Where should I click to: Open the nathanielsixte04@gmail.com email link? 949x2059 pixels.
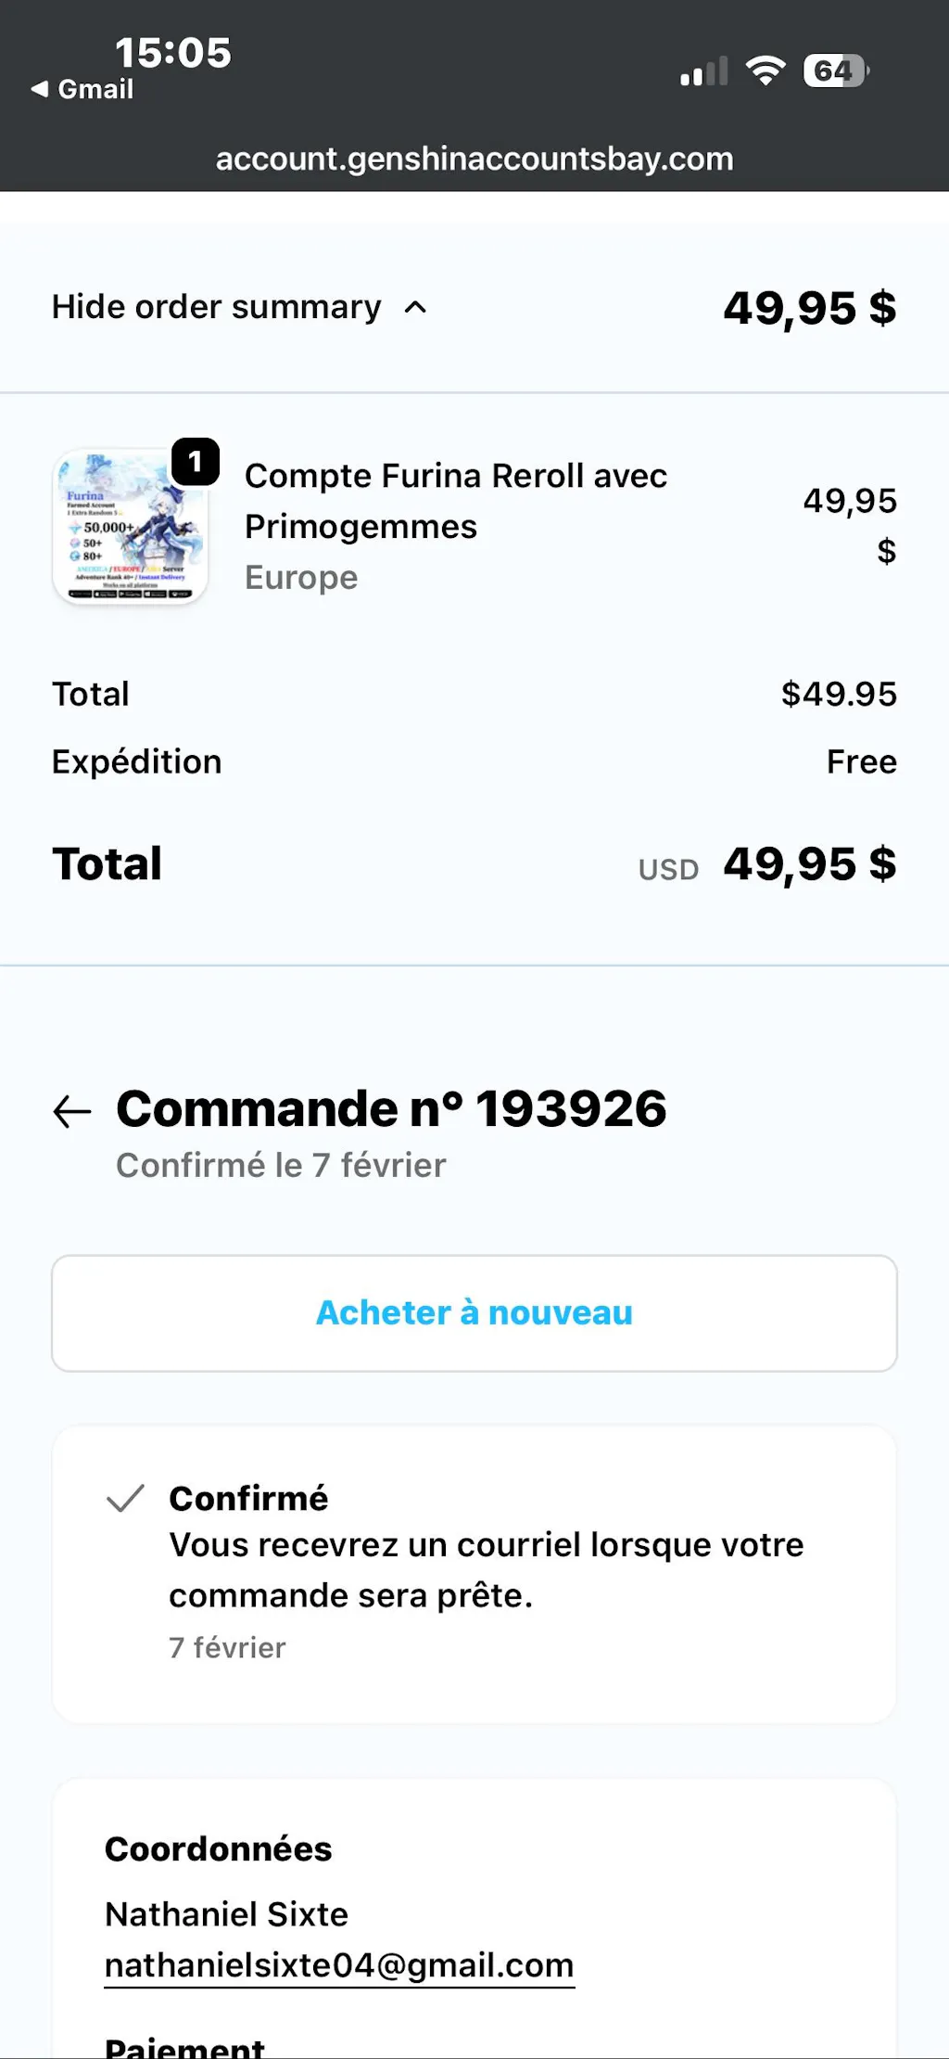coord(339,1964)
